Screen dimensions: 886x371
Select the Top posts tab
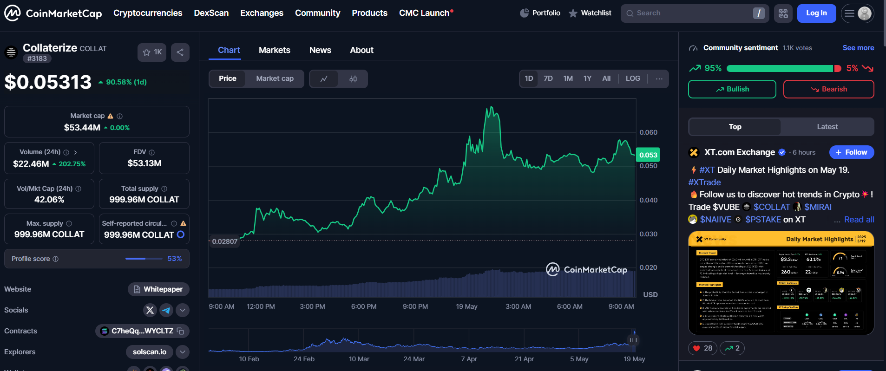pyautogui.click(x=735, y=127)
